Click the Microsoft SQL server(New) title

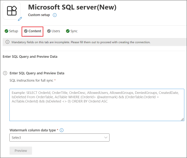(x=72, y=7)
